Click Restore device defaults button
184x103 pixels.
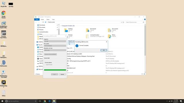[51, 54]
